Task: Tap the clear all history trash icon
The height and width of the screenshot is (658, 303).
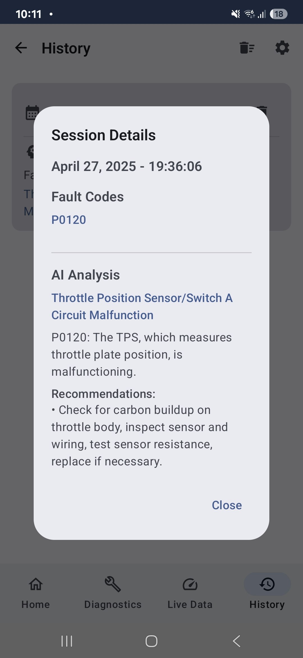Action: click(x=247, y=48)
